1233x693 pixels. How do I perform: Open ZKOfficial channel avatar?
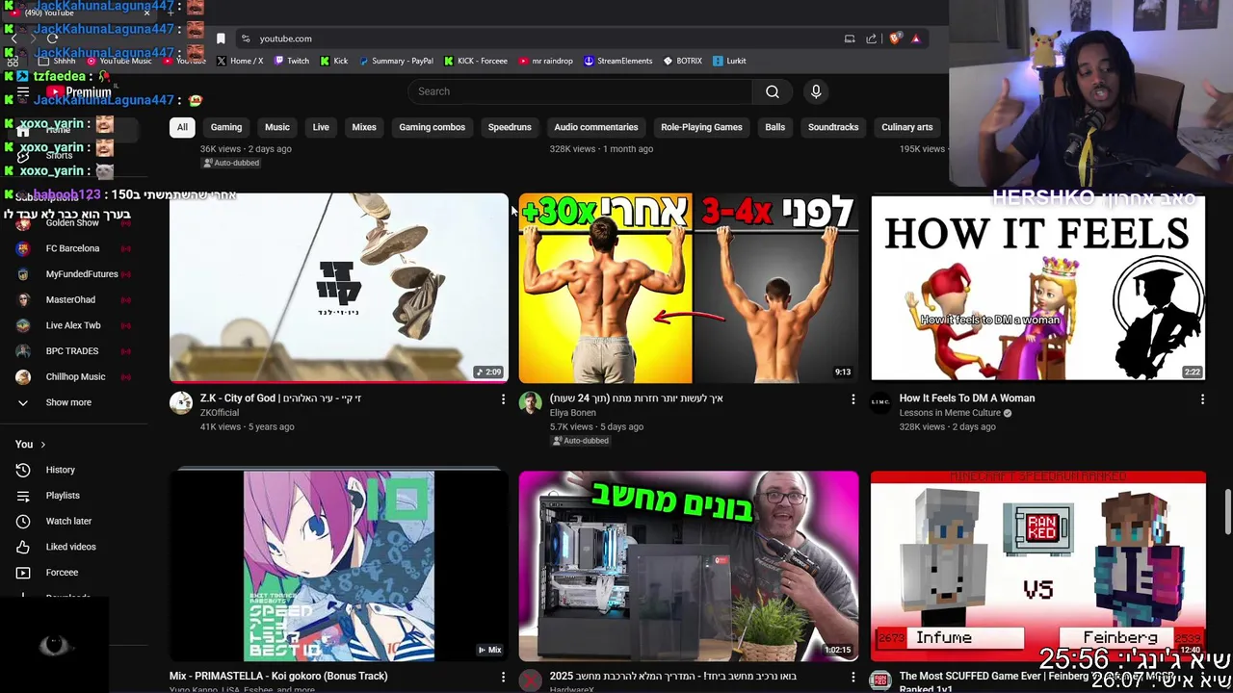point(181,403)
